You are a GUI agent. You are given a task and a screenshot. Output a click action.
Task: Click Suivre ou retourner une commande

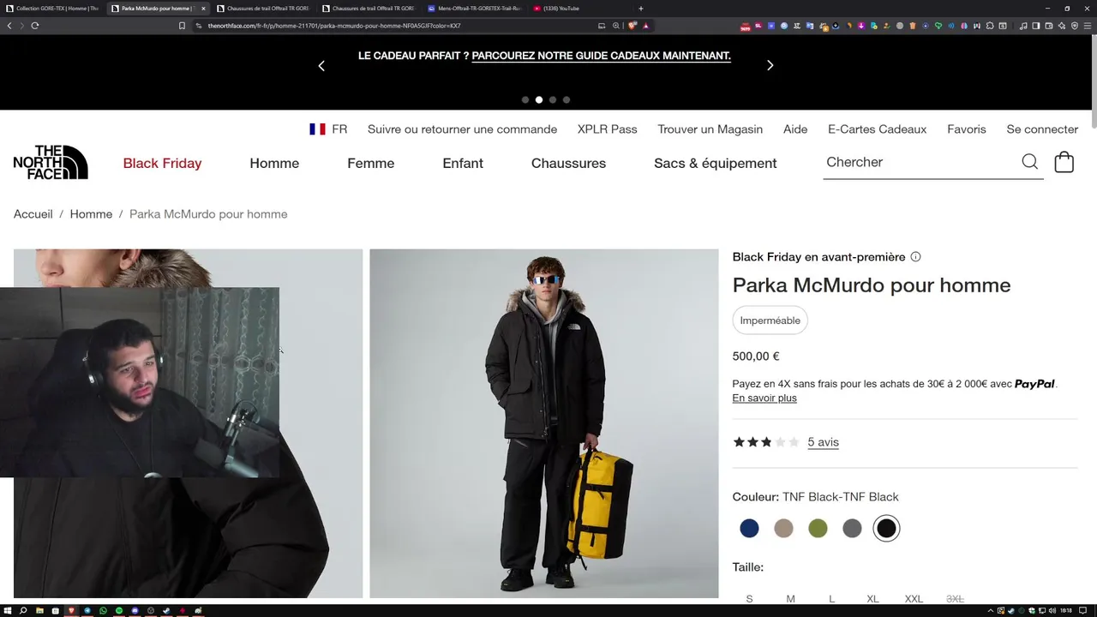click(x=462, y=129)
